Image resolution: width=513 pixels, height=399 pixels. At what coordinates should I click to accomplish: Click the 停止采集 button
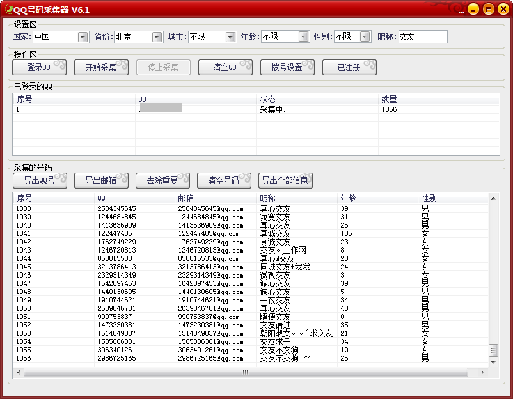click(163, 67)
